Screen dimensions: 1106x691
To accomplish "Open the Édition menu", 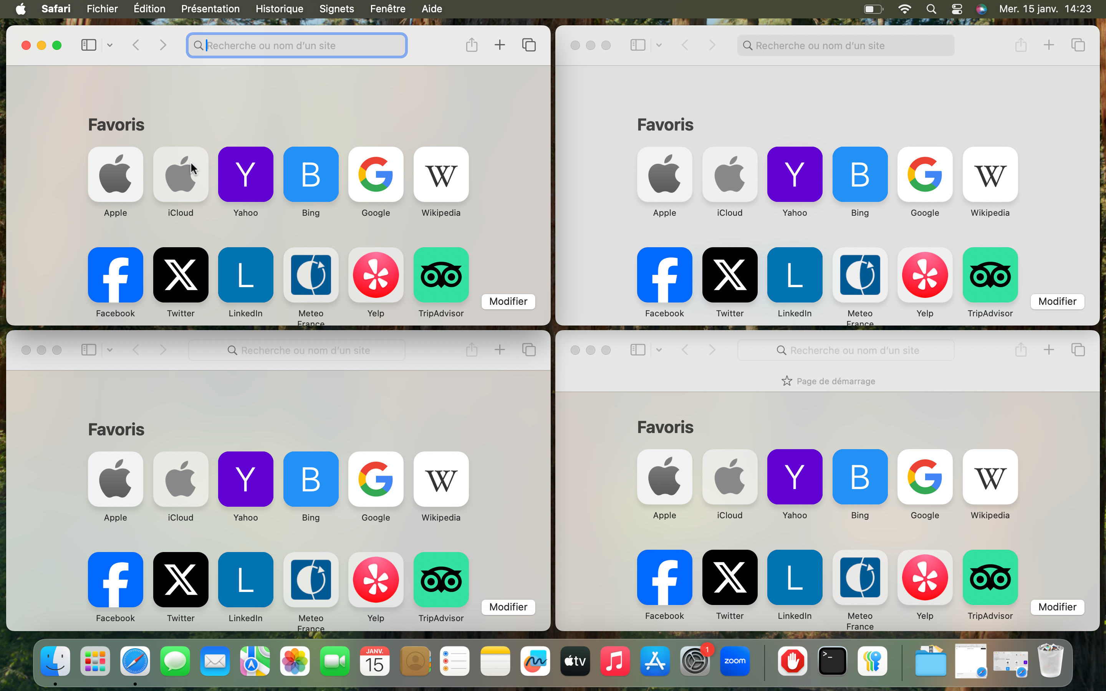I will click(x=149, y=9).
